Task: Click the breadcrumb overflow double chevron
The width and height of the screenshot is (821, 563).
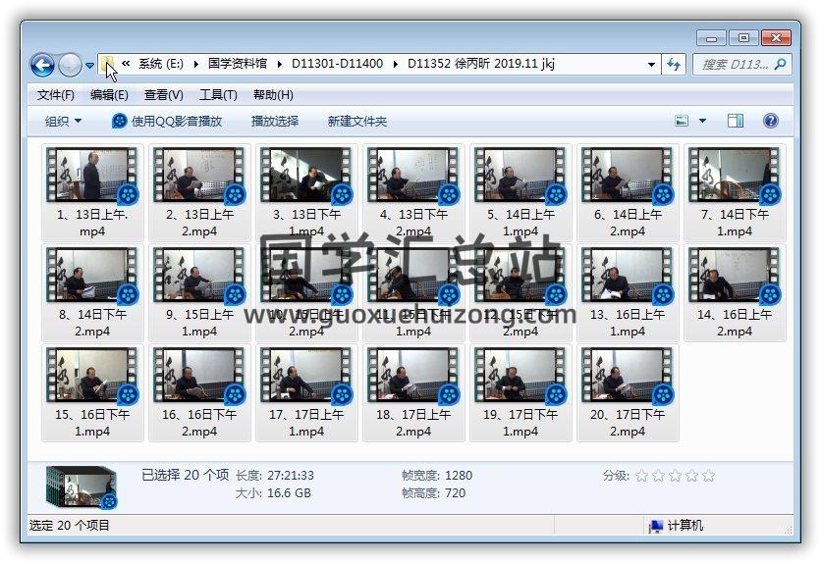Action: point(126,64)
